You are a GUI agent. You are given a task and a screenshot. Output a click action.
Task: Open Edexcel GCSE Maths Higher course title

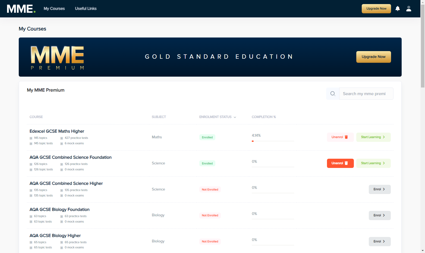coord(57,131)
